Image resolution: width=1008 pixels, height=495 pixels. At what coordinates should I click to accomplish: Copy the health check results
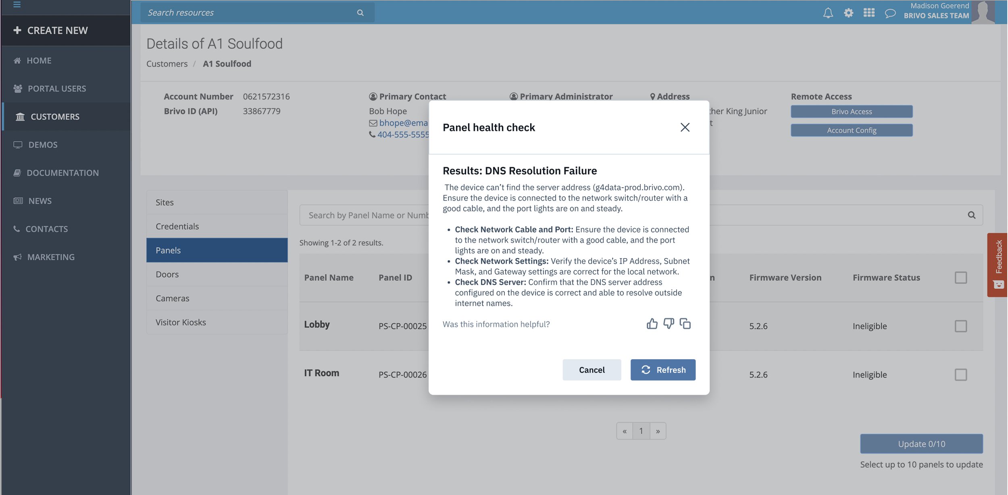click(x=685, y=324)
